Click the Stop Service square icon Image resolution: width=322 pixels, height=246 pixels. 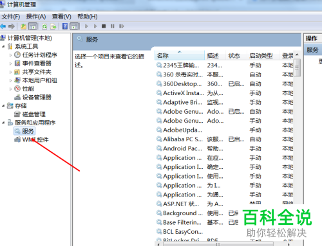(x=104, y=26)
